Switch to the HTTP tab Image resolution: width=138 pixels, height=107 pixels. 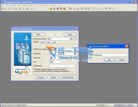43,43
